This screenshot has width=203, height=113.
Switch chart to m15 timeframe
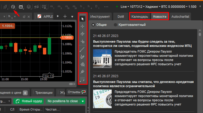pyautogui.click(x=67, y=7)
